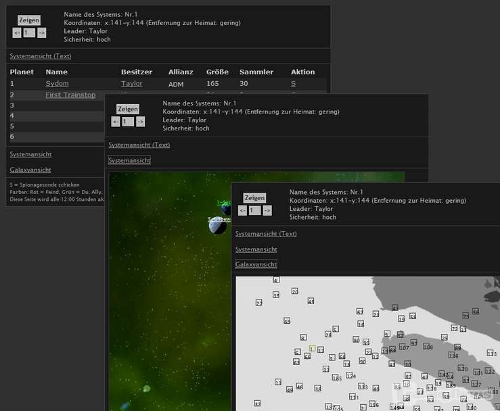Open planet Sydom link
Image resolution: width=500 pixels, height=411 pixels.
click(x=57, y=83)
